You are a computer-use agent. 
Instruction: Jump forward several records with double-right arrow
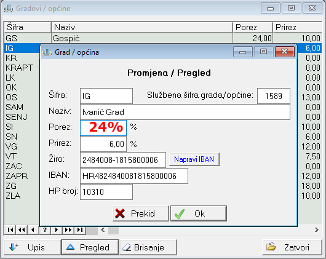pos(68,230)
